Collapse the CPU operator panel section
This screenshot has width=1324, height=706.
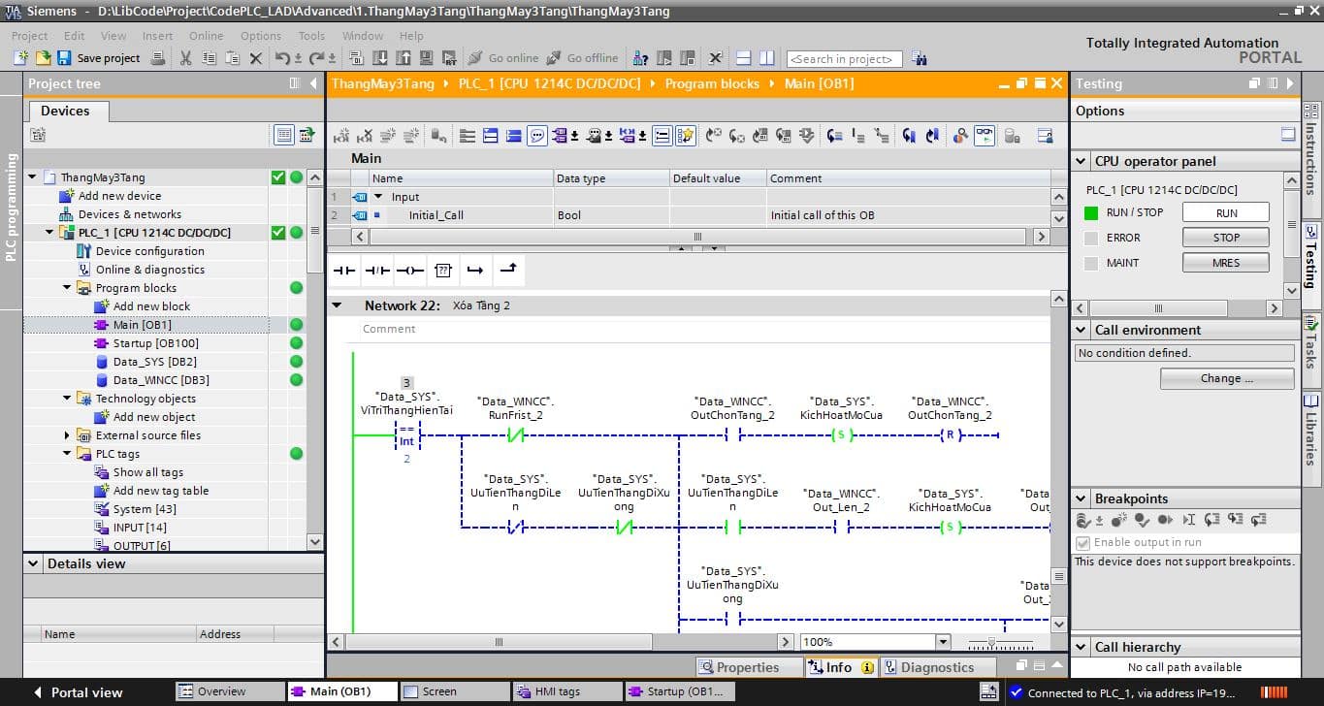(1082, 162)
